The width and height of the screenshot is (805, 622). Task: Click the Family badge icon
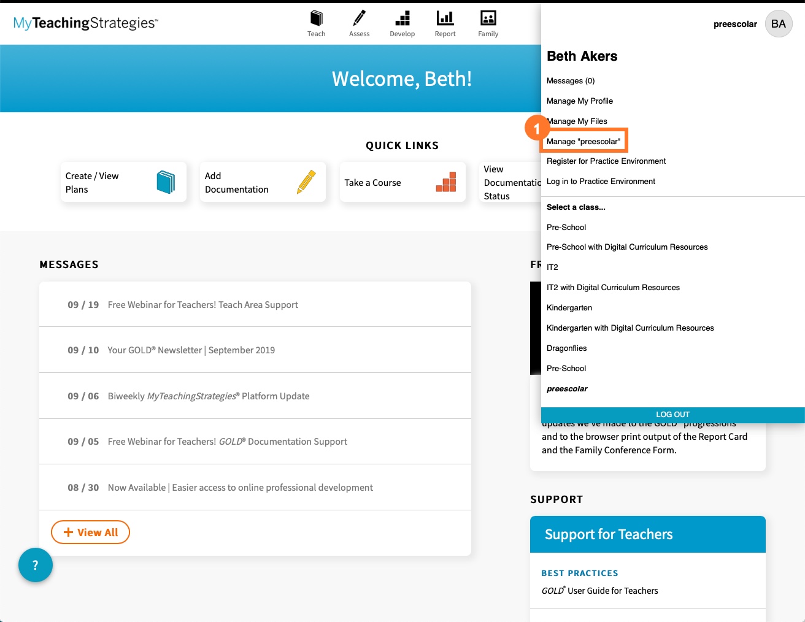[x=488, y=17]
